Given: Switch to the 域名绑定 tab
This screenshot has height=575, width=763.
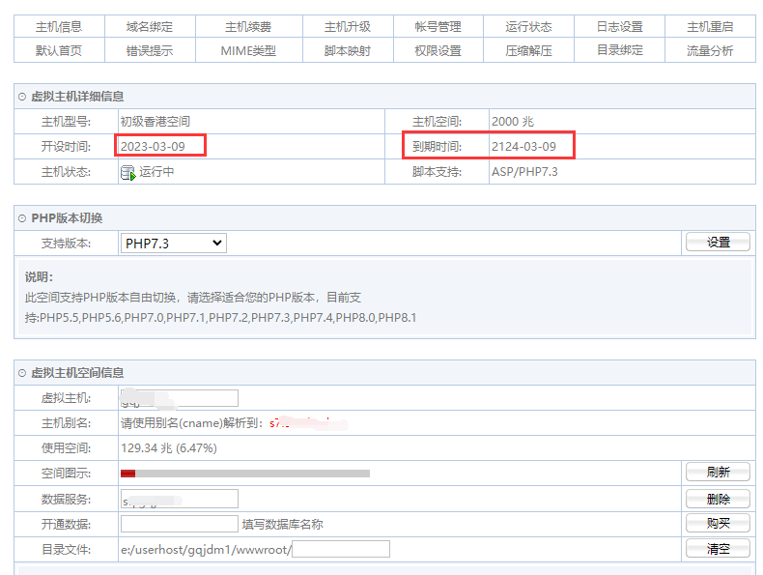Looking at the screenshot, I should [x=150, y=27].
